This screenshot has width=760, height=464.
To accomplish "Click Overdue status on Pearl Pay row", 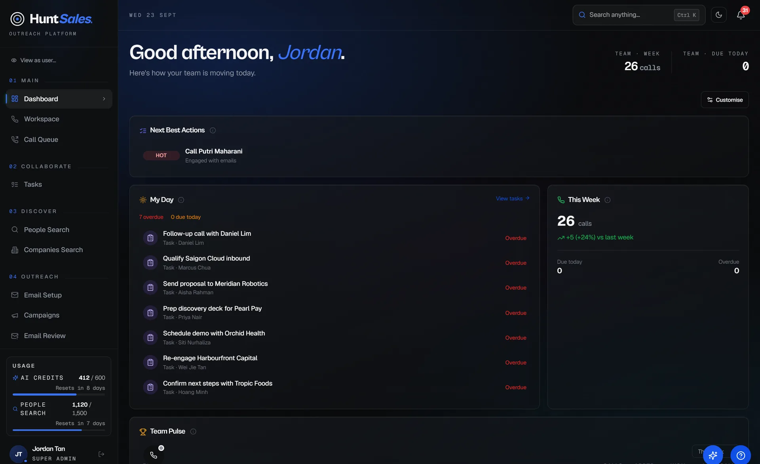I will 515,313.
